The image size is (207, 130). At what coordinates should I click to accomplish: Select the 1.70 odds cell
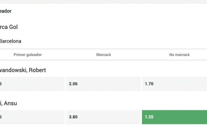pyautogui.click(x=174, y=84)
